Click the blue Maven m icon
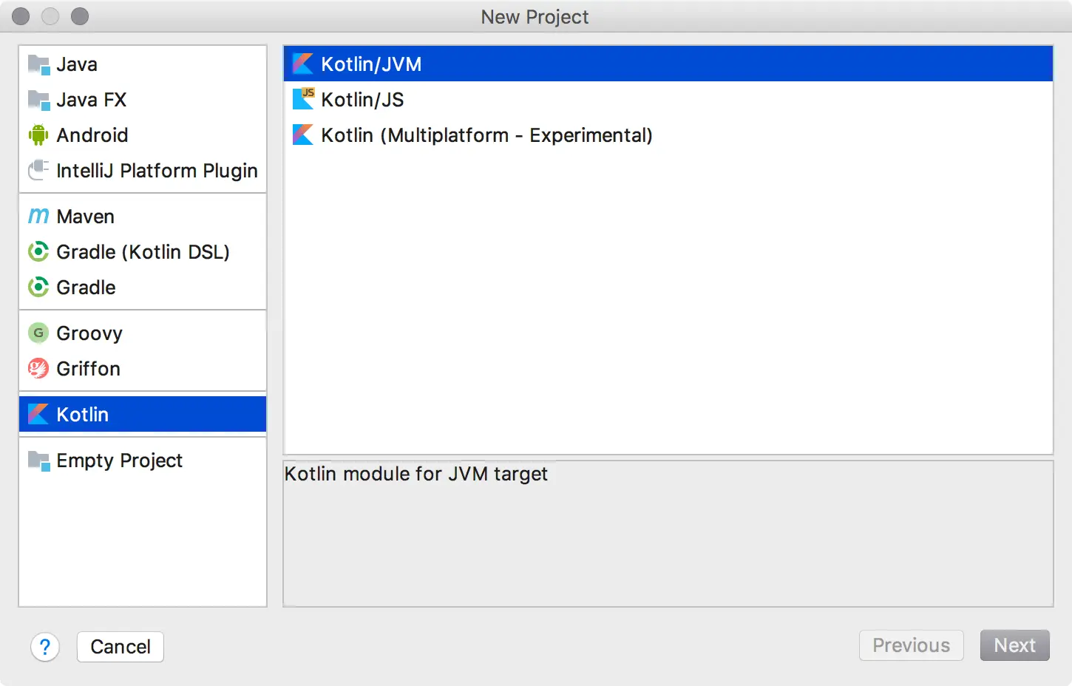The image size is (1072, 686). (x=38, y=216)
